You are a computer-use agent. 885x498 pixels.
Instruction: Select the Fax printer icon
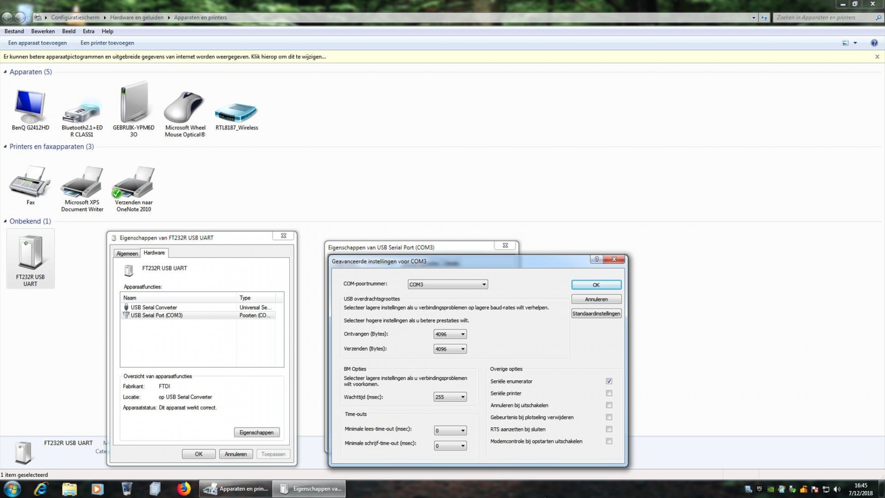pyautogui.click(x=29, y=182)
